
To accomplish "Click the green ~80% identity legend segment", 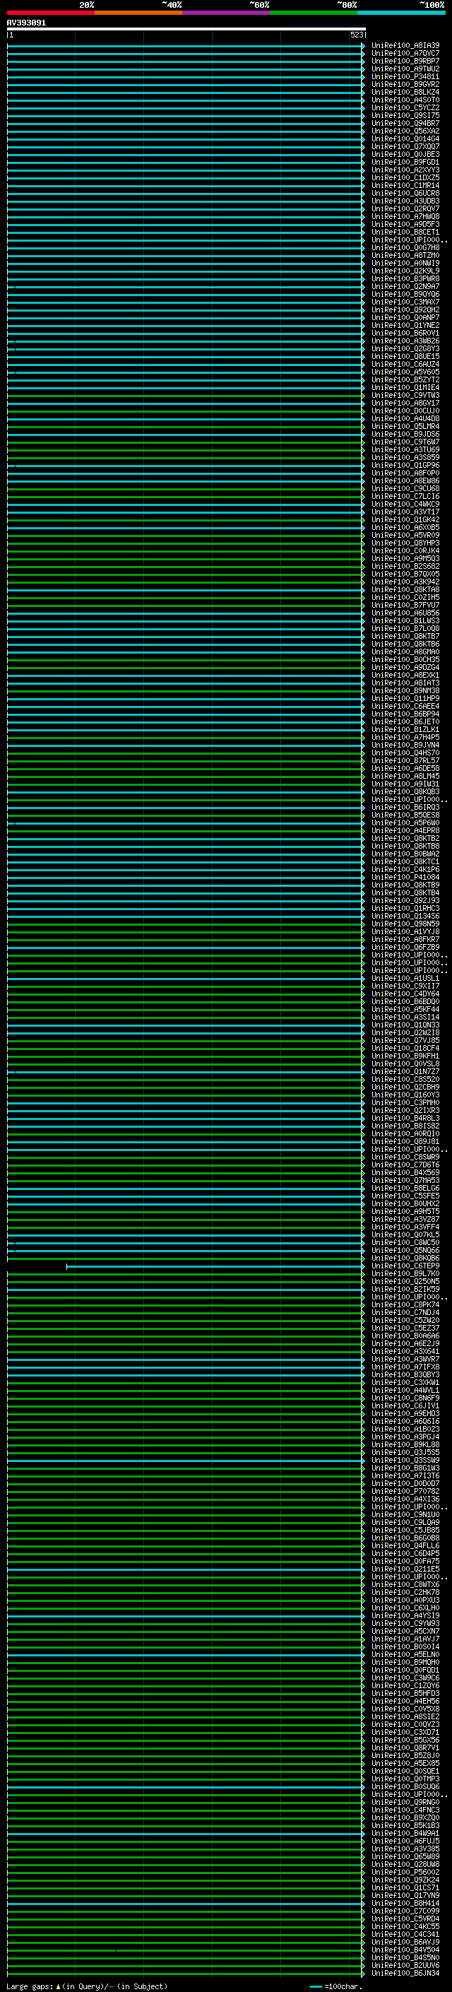I will coord(314,13).
